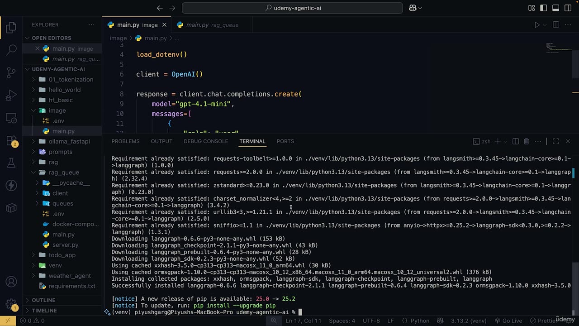This screenshot has width=579, height=326.
Task: Open the Source Control view
Action: [11, 72]
